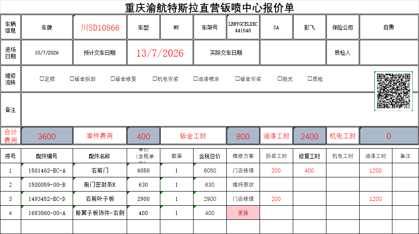Click the QR code image
419x234 pixels.
coord(393,91)
